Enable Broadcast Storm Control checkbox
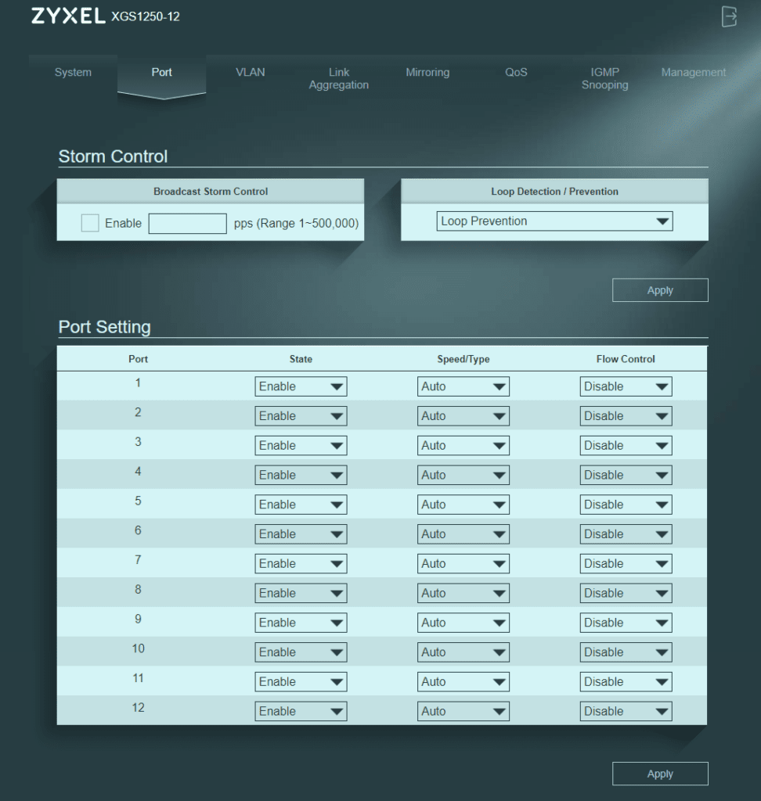The height and width of the screenshot is (801, 761). (90, 223)
